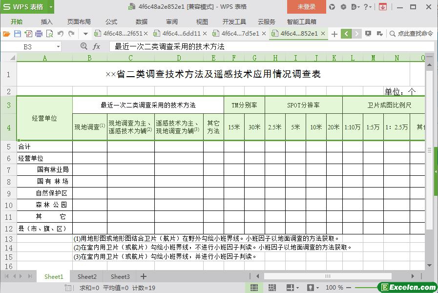Go to next document tab gray arrow
Viewport: 438px width, 293px height.
pyautogui.click(x=357, y=34)
